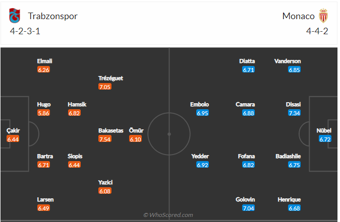Click player name Embolo
The width and height of the screenshot is (340, 222).
(x=199, y=104)
